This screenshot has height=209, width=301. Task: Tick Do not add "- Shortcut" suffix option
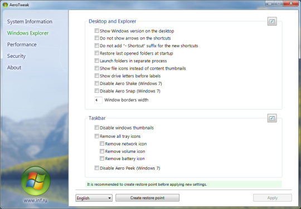pyautogui.click(x=97, y=46)
